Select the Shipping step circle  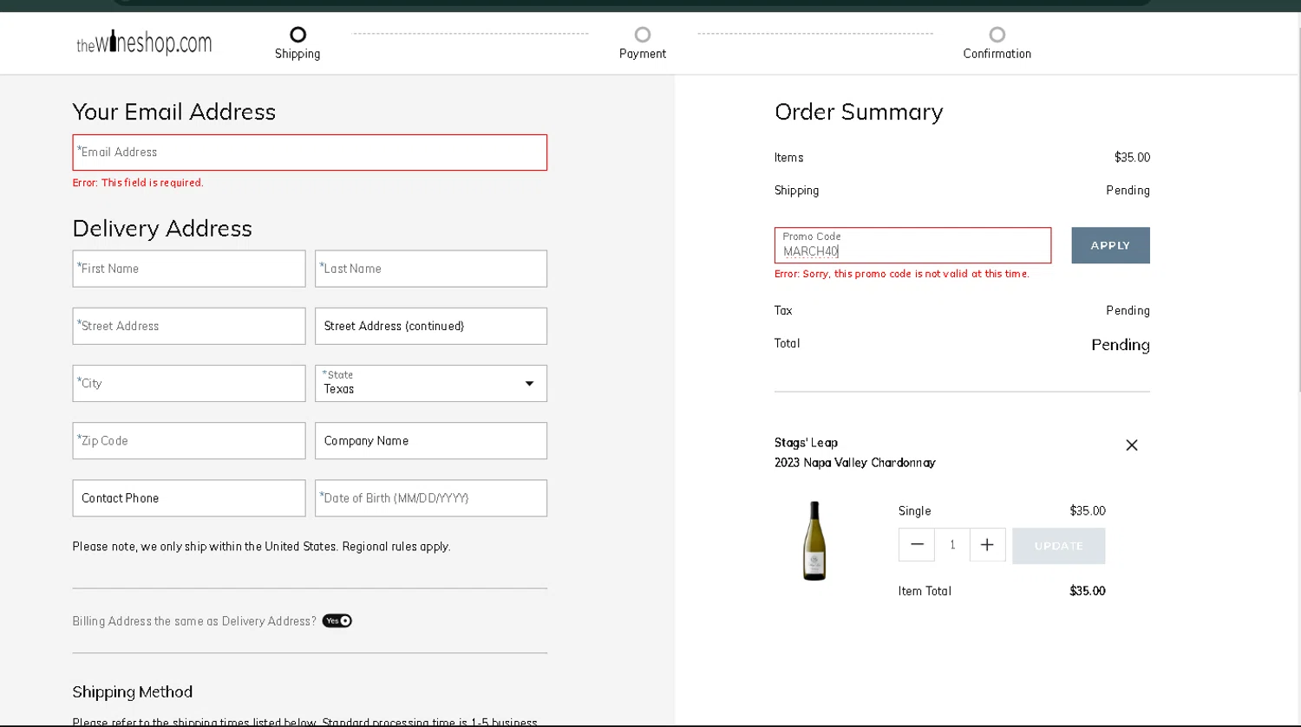[x=297, y=35]
